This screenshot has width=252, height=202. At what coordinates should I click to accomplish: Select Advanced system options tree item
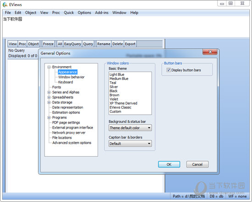71,143
